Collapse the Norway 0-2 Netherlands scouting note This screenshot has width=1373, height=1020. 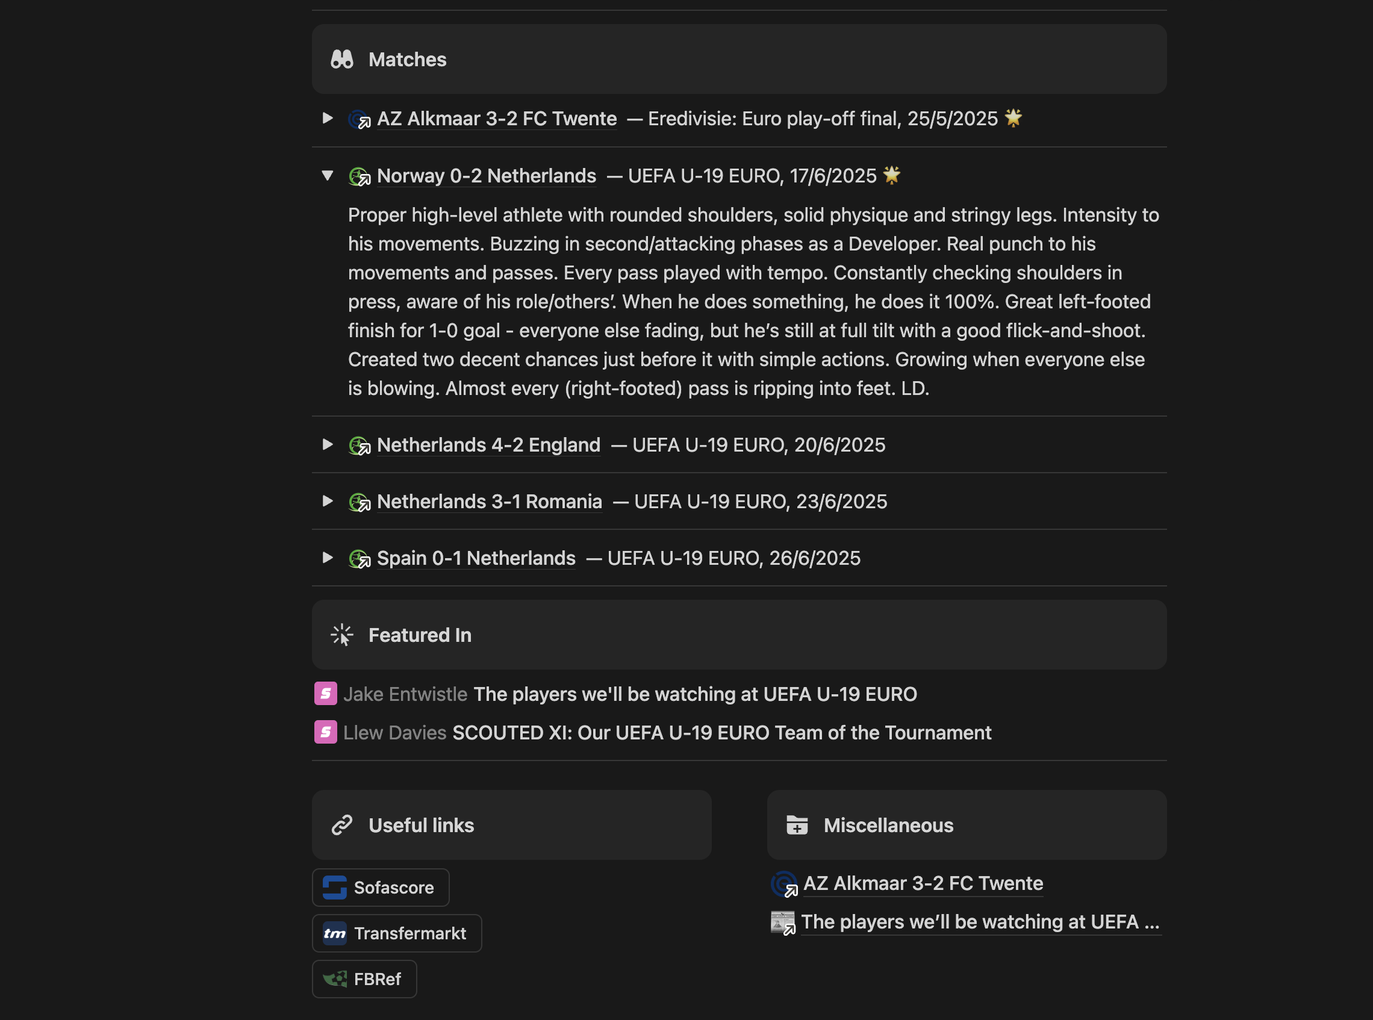[x=328, y=176]
